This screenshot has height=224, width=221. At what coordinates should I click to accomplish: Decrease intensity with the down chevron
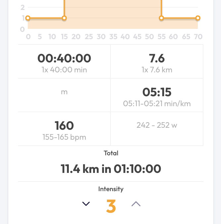tap(86, 204)
